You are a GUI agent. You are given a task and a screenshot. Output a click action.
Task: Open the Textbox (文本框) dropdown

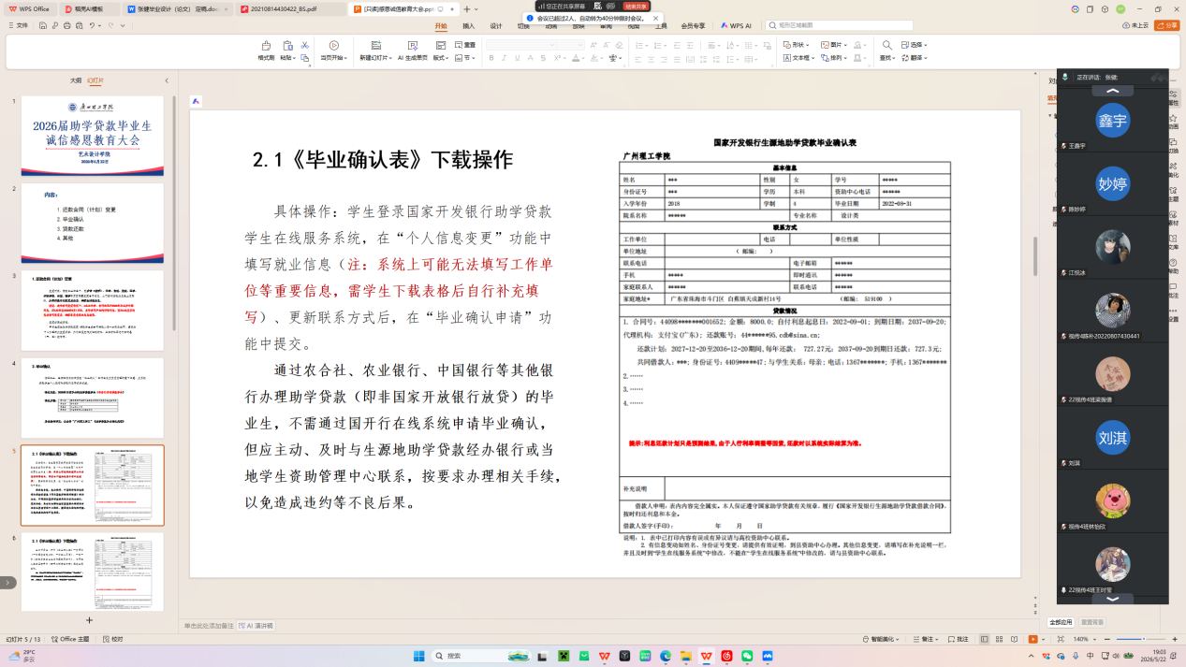(798, 58)
